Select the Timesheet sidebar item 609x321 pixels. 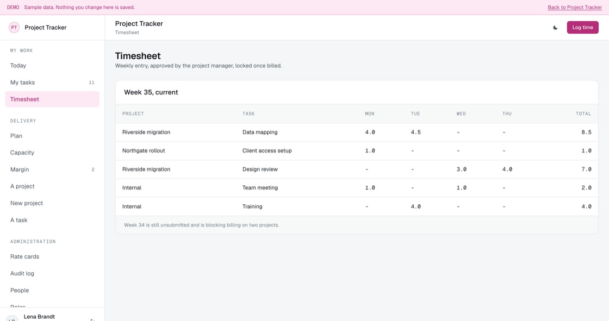[x=52, y=99]
